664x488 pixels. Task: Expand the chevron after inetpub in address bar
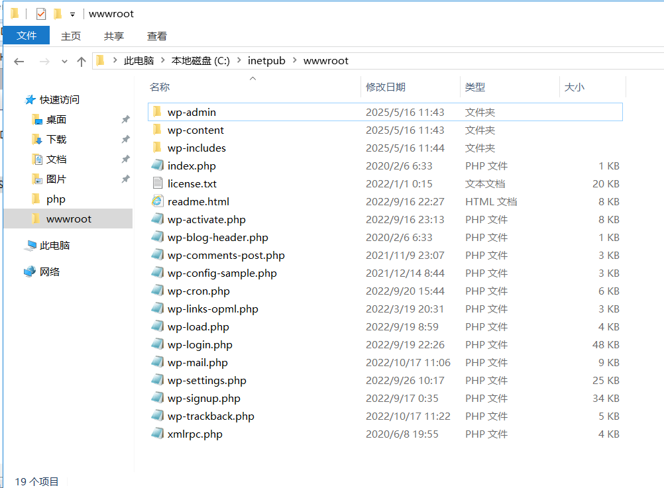[x=295, y=60]
